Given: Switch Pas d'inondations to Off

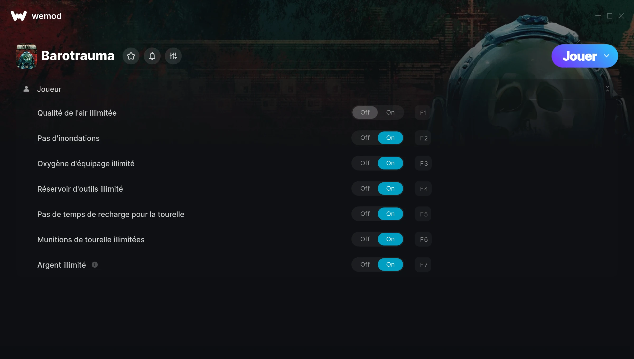Looking at the screenshot, I should pos(365,138).
